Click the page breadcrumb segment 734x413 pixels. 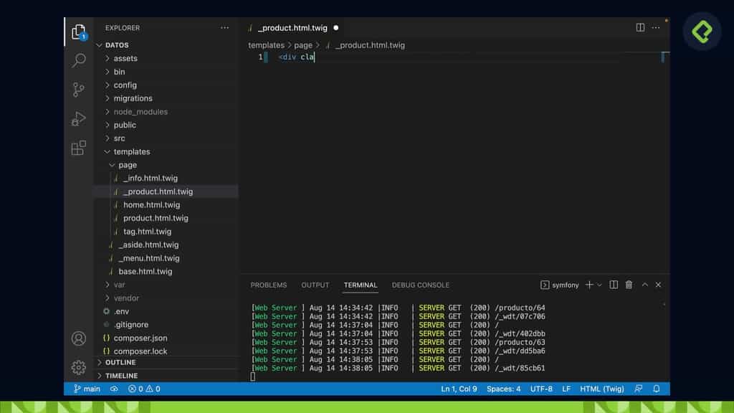303,45
